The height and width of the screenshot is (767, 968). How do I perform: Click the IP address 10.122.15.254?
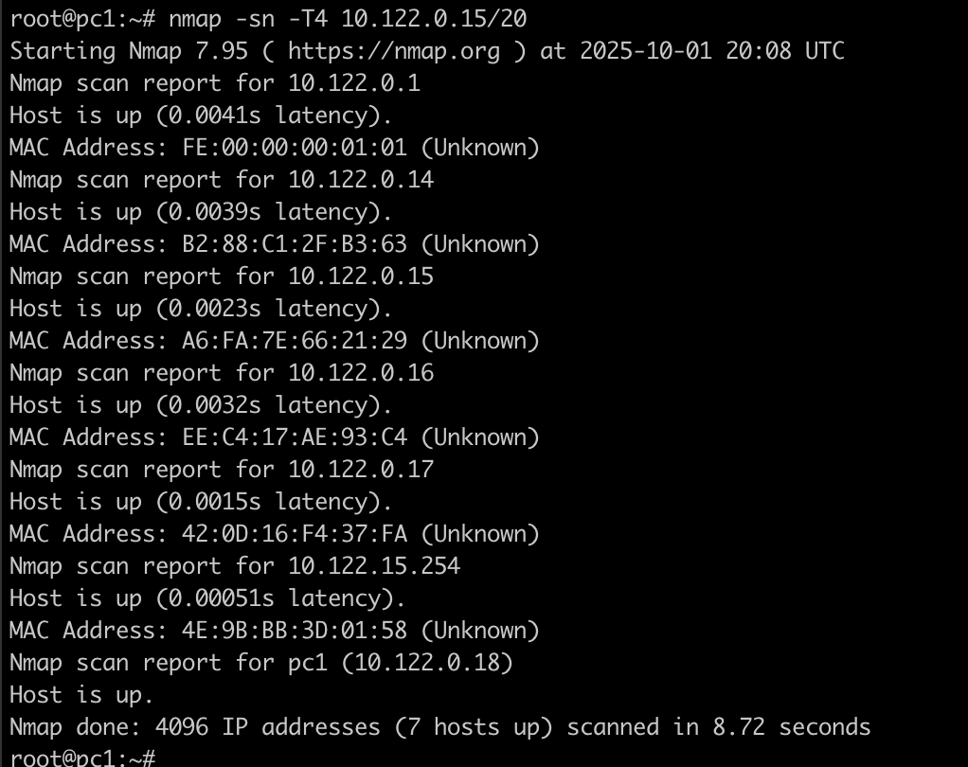[374, 566]
